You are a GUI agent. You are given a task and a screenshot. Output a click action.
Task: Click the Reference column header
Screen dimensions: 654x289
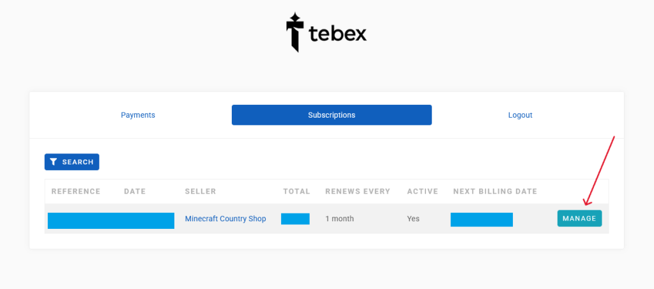[76, 191]
